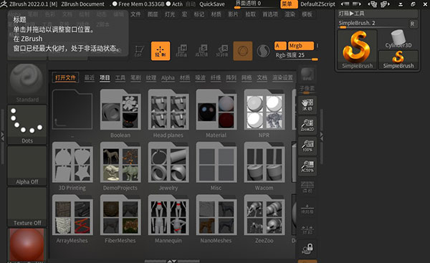Open the Dots stroke type picker

[x=27, y=125]
